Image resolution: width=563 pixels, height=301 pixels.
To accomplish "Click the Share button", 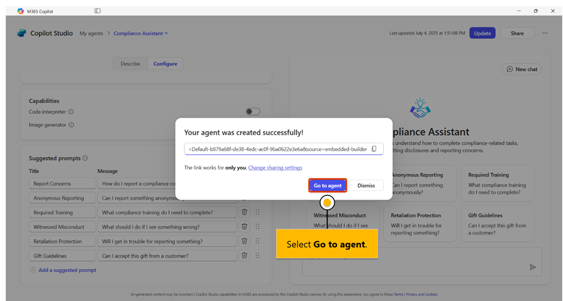I will click(x=517, y=33).
